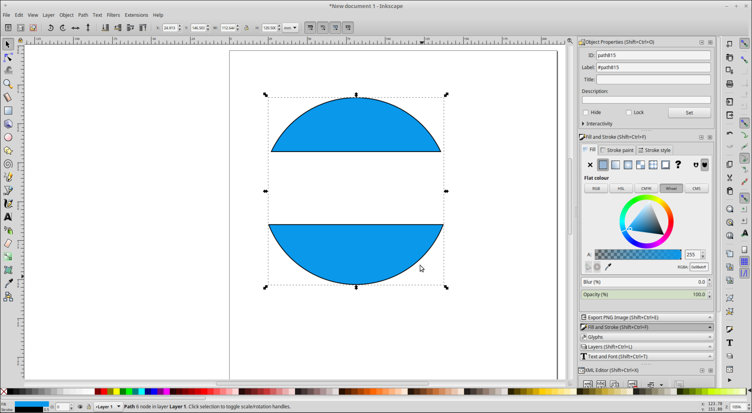
Task: Switch color mode to CMS
Action: click(x=696, y=189)
